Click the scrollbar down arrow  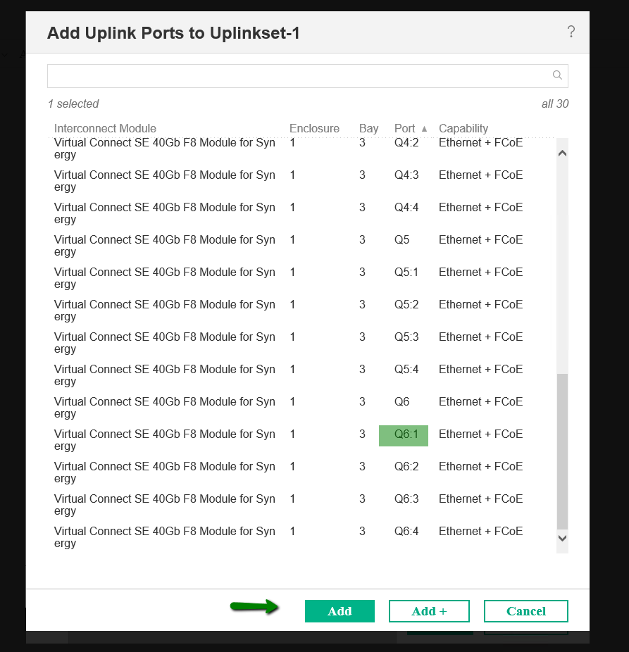click(561, 537)
